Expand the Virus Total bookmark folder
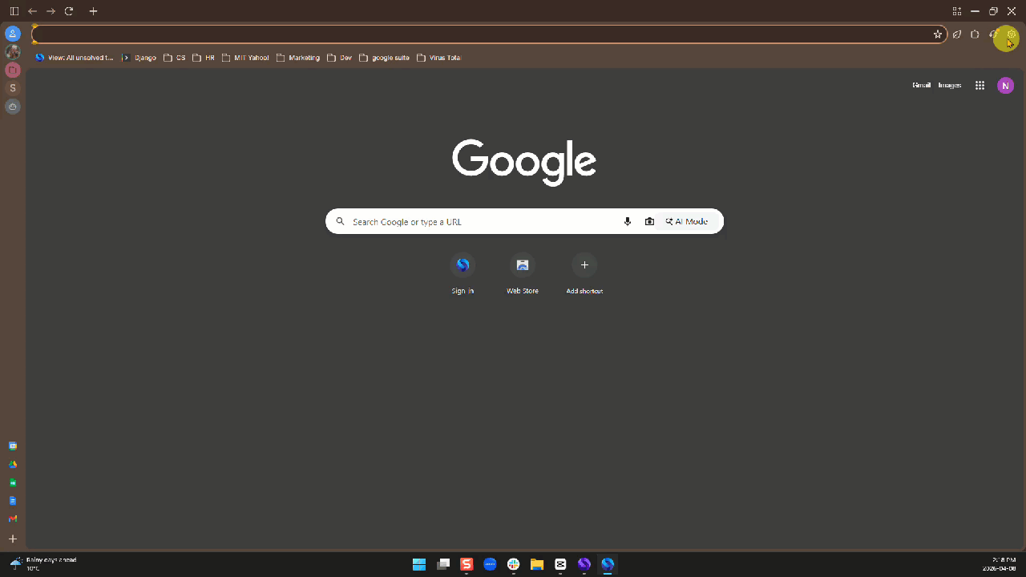Viewport: 1026px width, 577px height. (x=439, y=58)
